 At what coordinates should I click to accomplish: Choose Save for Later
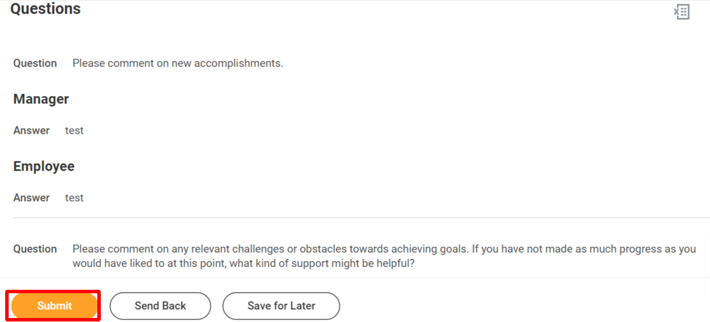281,306
